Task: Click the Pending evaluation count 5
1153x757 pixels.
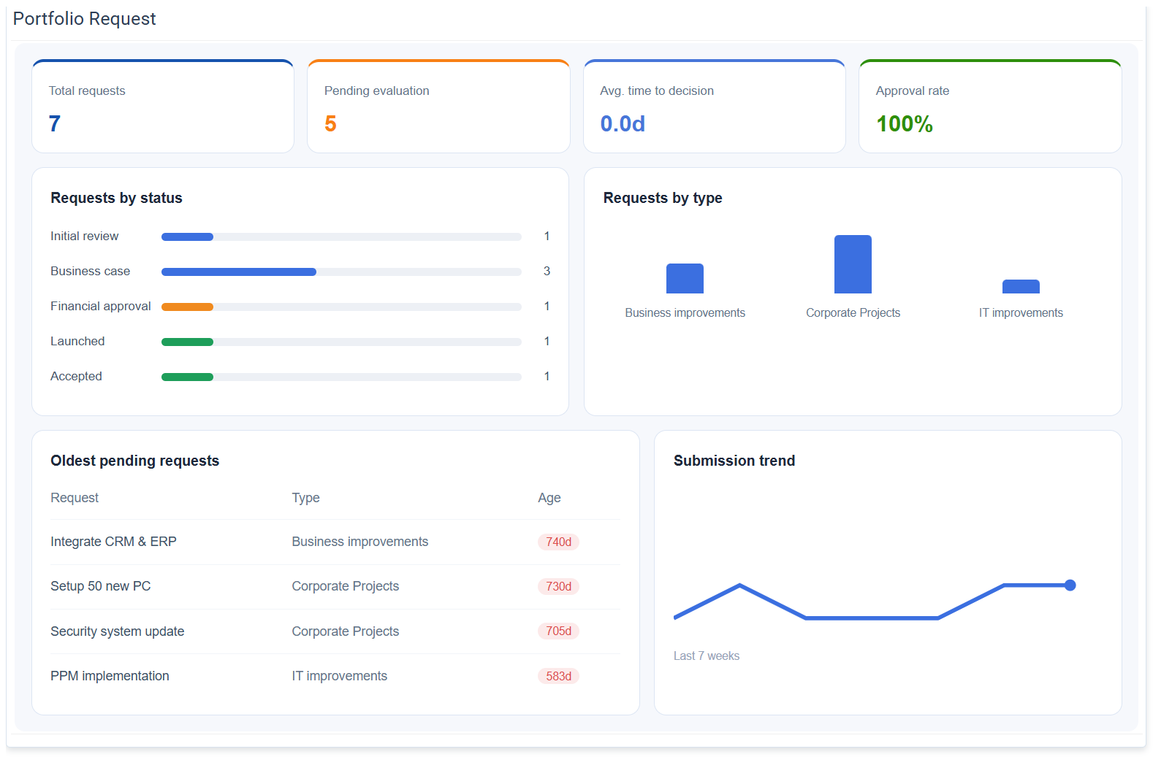Action: (x=330, y=124)
